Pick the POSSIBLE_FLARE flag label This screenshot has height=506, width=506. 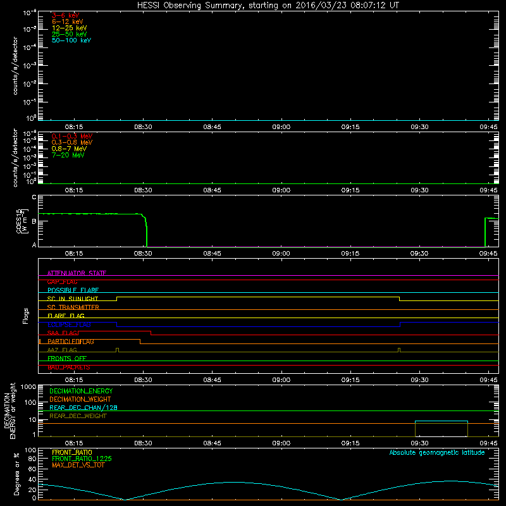[x=73, y=290]
